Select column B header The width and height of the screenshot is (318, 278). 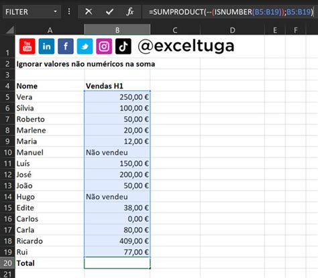[x=117, y=29]
